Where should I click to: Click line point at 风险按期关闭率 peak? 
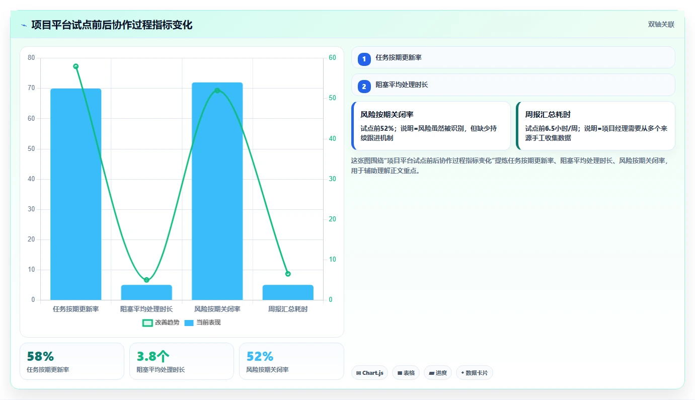click(x=217, y=91)
